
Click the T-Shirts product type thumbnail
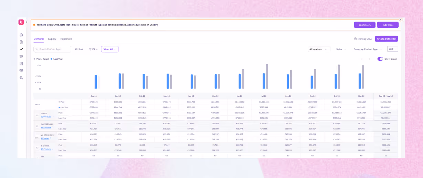click(x=37, y=147)
